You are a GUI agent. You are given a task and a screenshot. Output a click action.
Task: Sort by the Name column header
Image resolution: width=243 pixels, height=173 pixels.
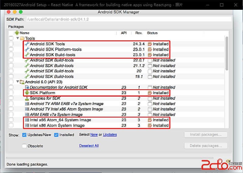point(25,33)
